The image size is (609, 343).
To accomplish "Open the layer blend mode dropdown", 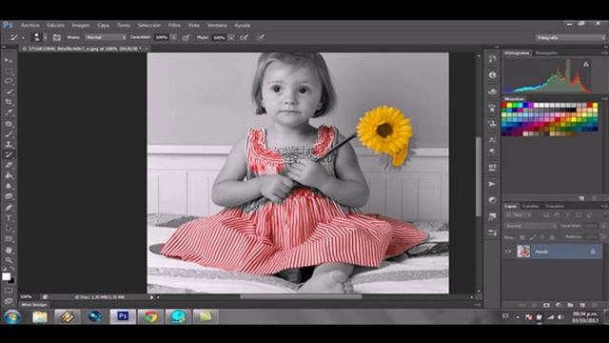I will [x=531, y=226].
